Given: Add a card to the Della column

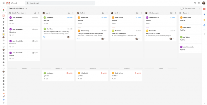Looking at the screenshot, I should coord(103,13).
